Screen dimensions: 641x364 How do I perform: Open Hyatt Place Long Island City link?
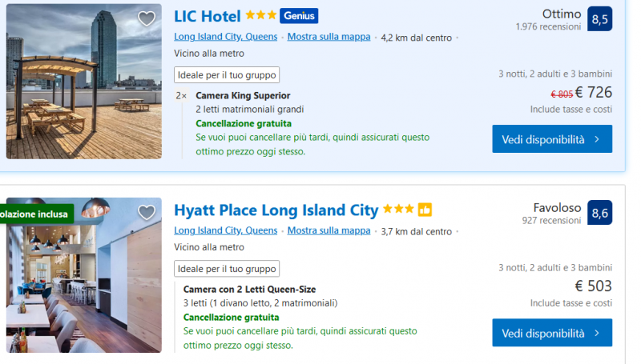(x=276, y=210)
